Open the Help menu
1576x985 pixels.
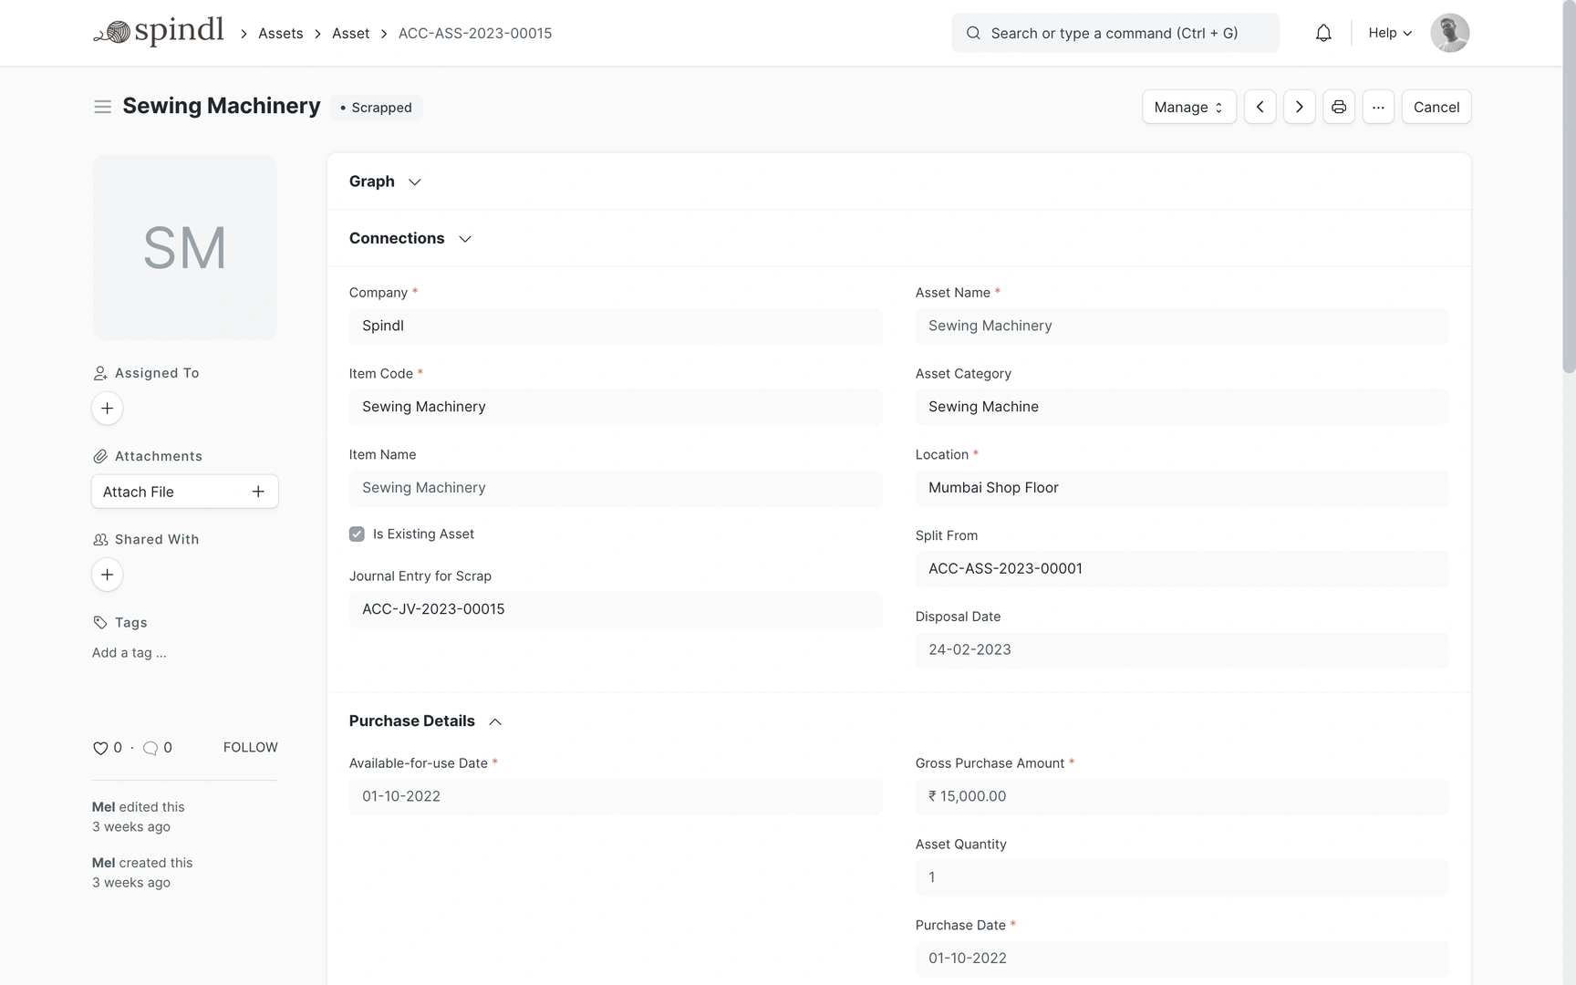coord(1389,33)
